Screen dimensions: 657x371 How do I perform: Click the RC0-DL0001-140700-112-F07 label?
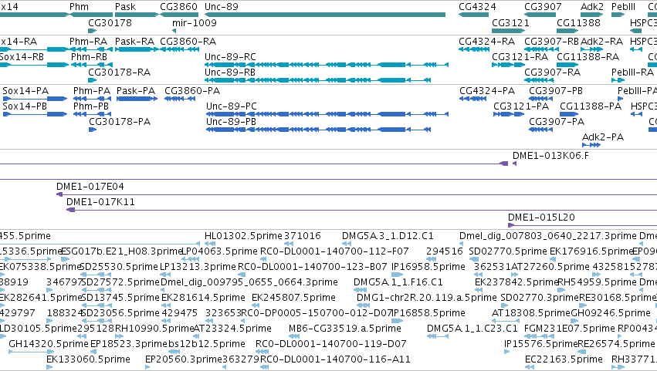point(334,251)
